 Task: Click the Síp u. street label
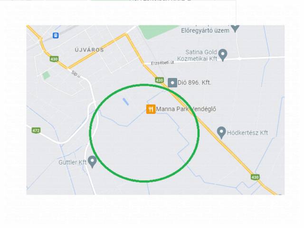[76, 74]
